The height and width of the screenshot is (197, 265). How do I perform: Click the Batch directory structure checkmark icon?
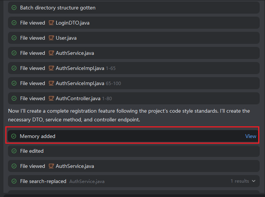[x=14, y=8]
